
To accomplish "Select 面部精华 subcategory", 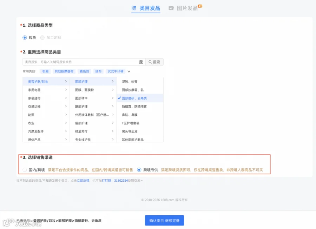I will point(93,98).
